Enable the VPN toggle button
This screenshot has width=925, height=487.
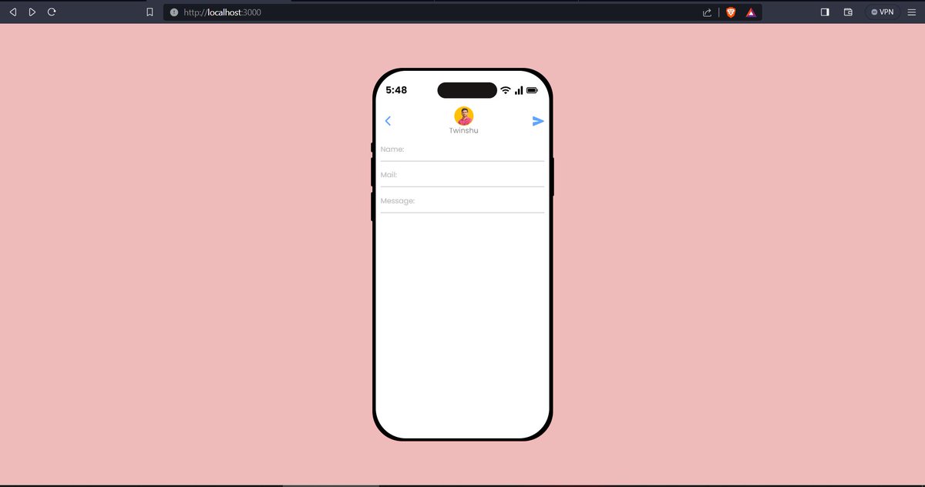(x=881, y=12)
